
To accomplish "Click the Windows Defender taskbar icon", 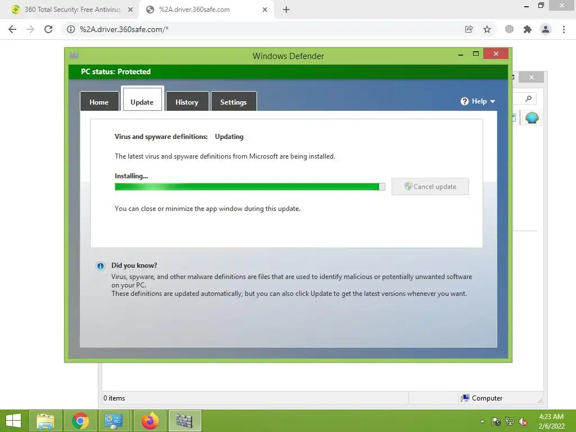I will (184, 421).
